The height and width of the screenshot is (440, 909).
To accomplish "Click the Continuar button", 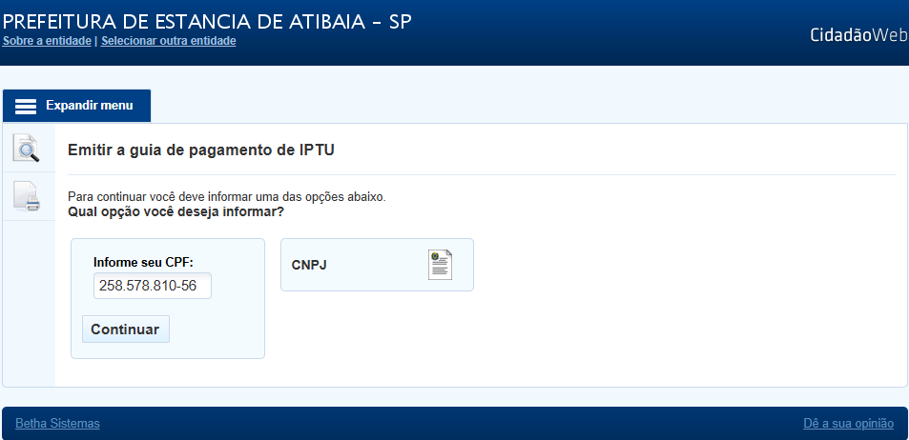I will (x=125, y=329).
